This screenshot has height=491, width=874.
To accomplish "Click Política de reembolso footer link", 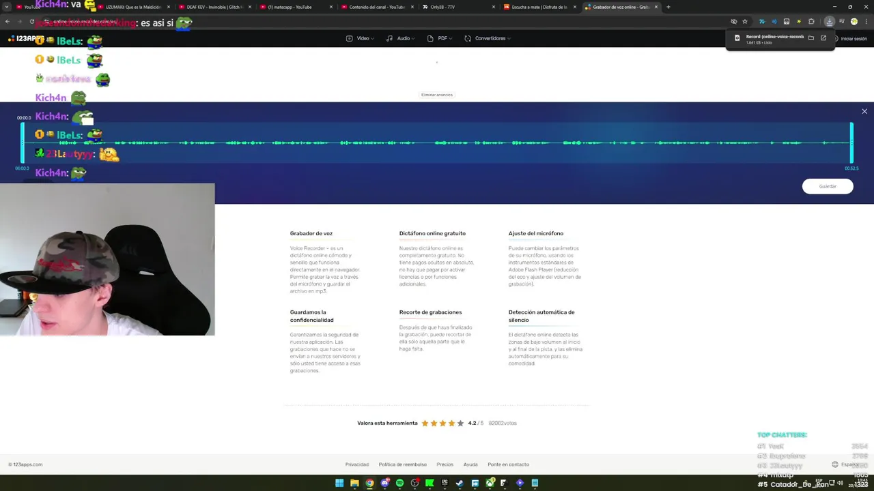I will (x=403, y=464).
